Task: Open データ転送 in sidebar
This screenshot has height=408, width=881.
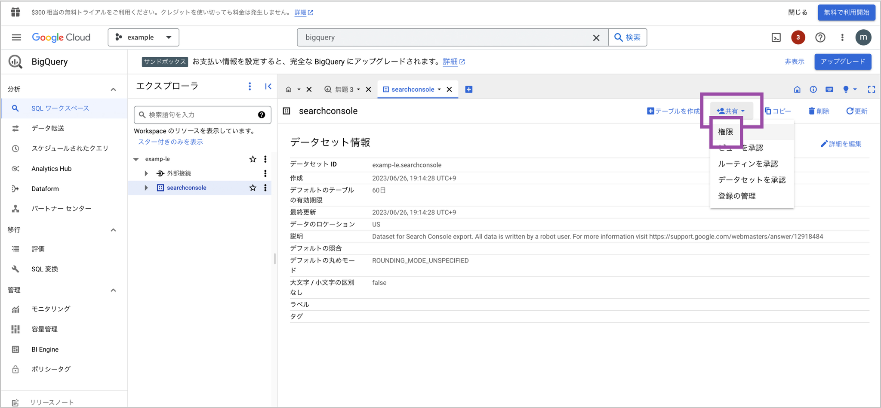Action: pos(64,128)
